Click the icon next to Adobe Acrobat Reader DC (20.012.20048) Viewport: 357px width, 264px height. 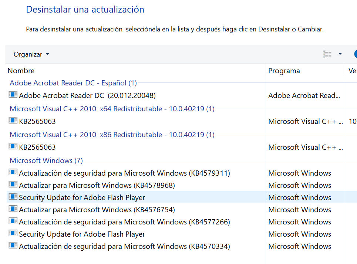tap(13, 94)
